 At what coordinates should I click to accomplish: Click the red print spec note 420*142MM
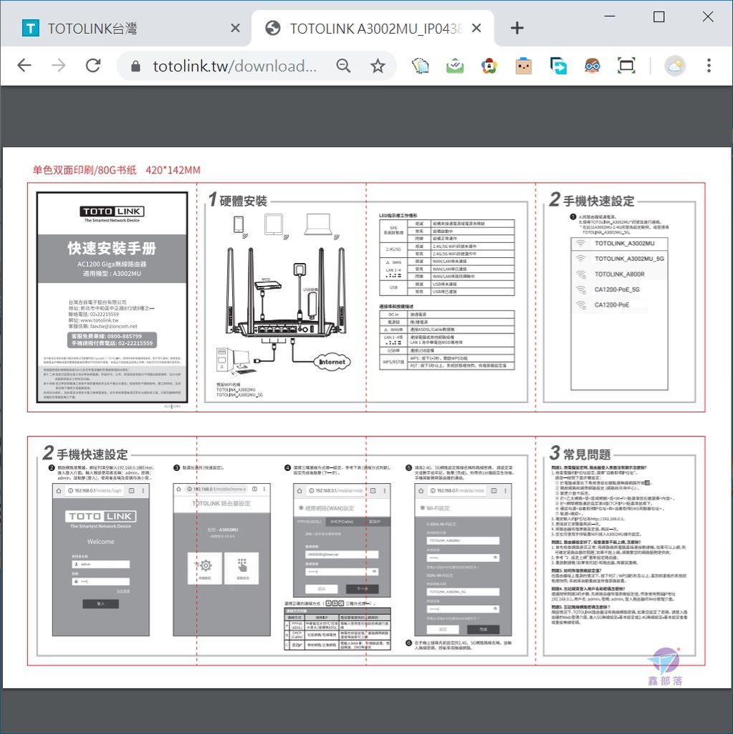click(117, 170)
